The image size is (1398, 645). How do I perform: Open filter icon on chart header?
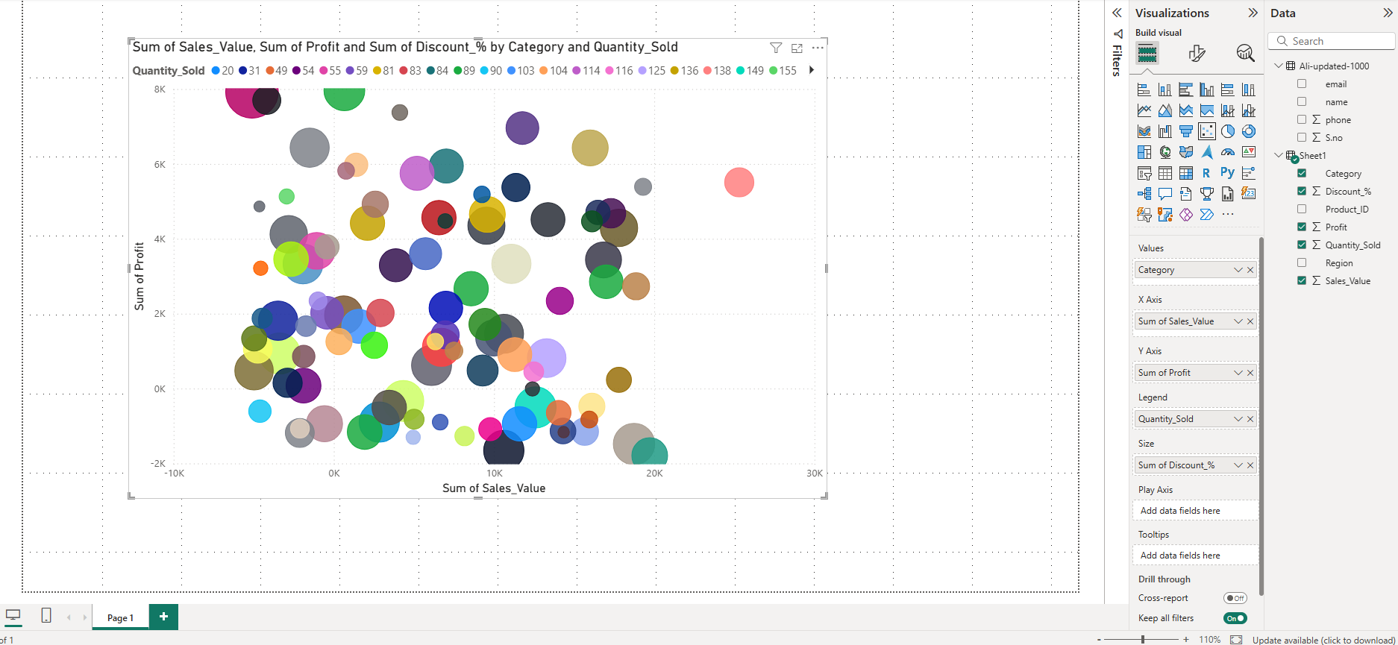(x=776, y=48)
